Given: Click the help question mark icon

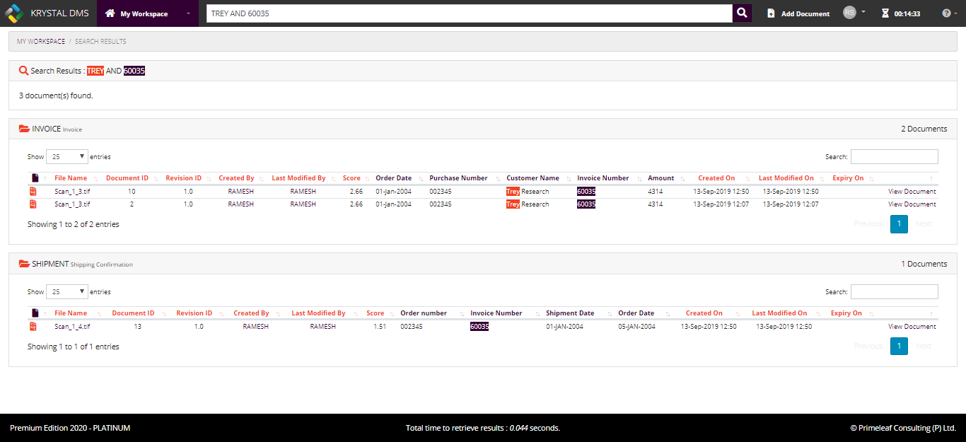Looking at the screenshot, I should point(946,13).
